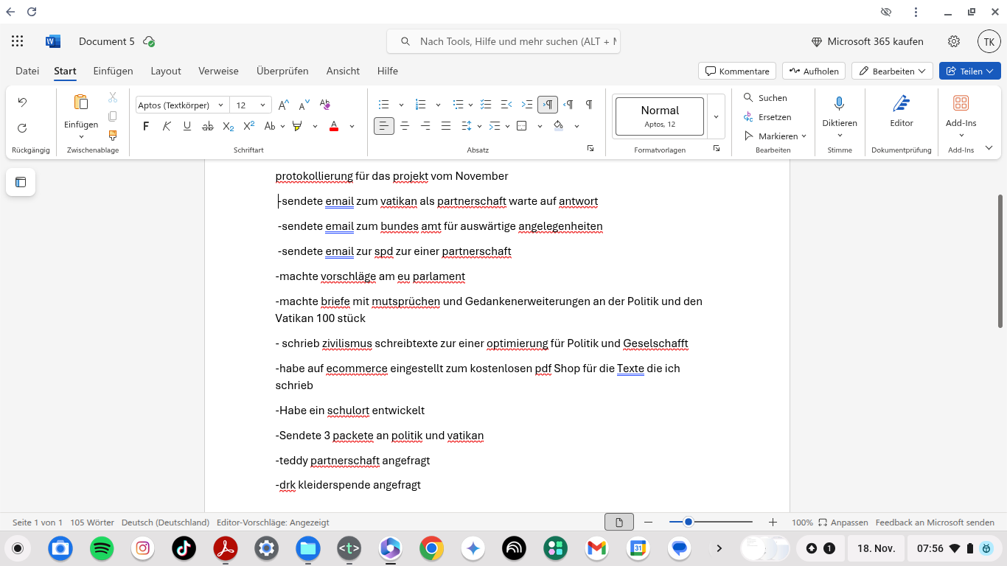Click the cloud save status icon

(149, 41)
